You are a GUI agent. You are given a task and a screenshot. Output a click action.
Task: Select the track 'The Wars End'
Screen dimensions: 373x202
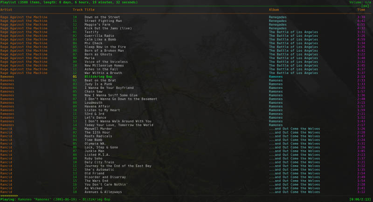click(x=96, y=181)
